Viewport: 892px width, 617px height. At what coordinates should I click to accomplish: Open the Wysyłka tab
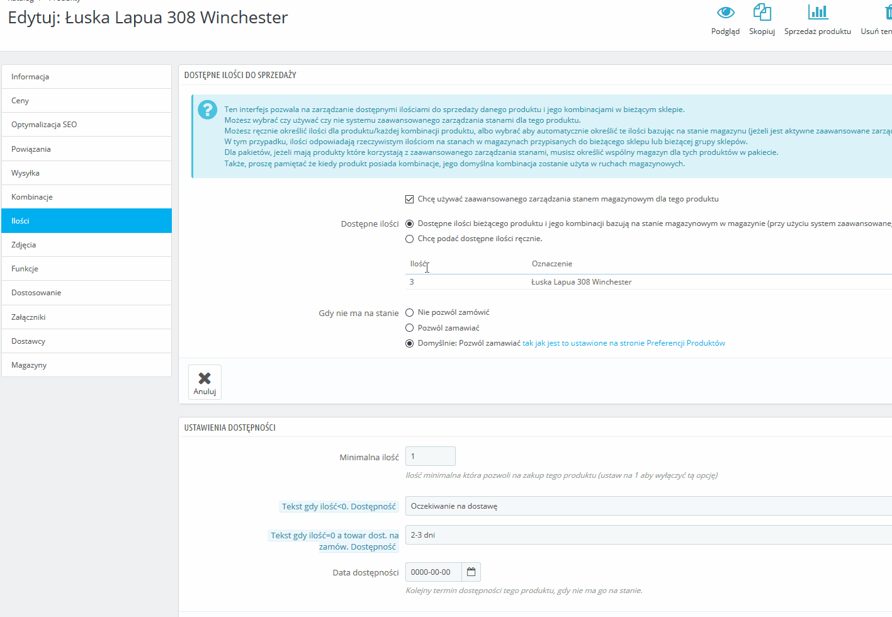tap(87, 173)
